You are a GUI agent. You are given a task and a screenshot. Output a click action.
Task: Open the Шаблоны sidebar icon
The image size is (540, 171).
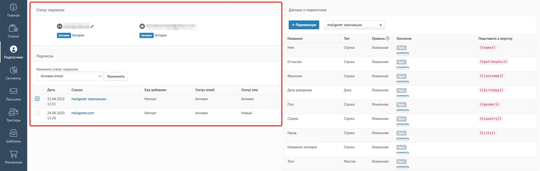click(x=13, y=133)
